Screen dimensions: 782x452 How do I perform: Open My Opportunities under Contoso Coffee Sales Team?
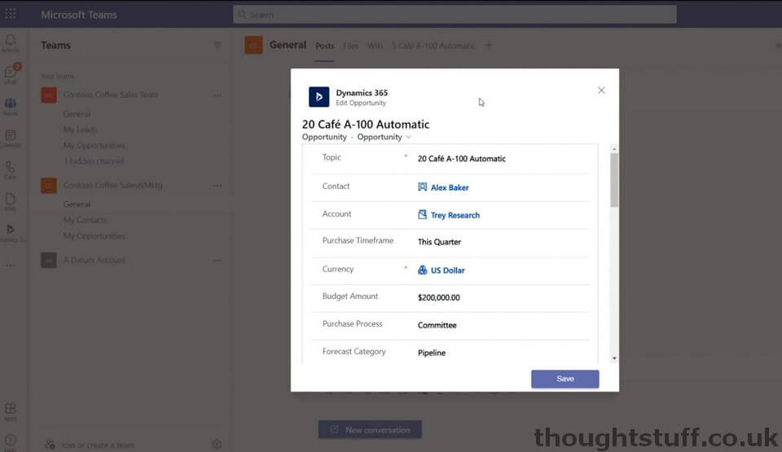tap(94, 146)
